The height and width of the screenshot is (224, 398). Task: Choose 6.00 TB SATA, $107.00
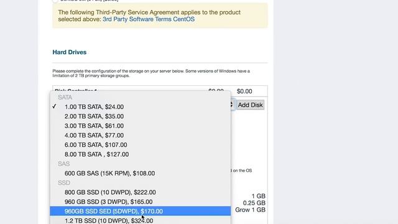(140, 145)
